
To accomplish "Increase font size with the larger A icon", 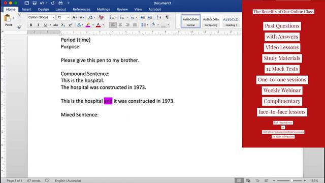I will [x=75, y=17].
